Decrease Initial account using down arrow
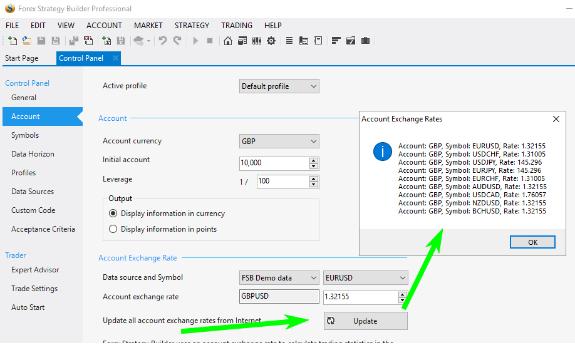Image resolution: width=575 pixels, height=350 pixels. (x=314, y=166)
